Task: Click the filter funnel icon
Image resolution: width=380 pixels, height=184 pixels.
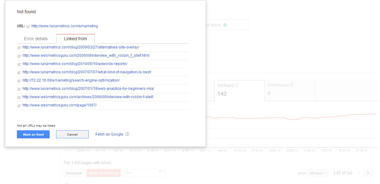Action: [x=160, y=172]
